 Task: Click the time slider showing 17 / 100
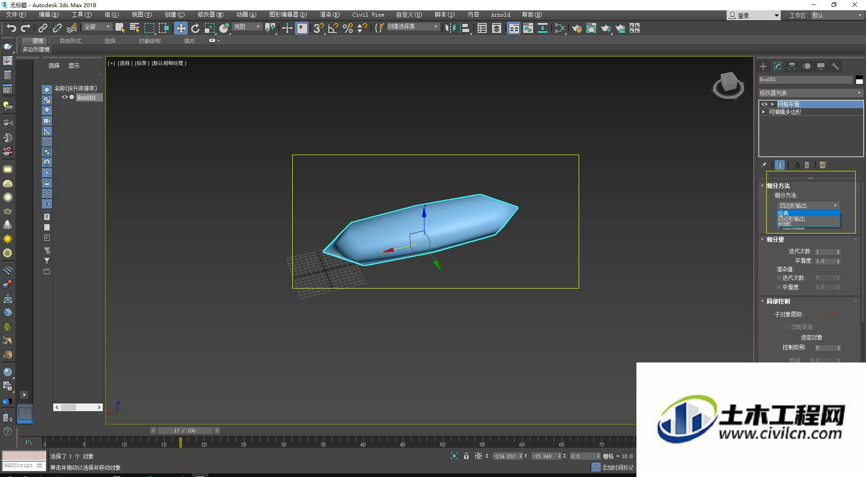click(x=185, y=431)
